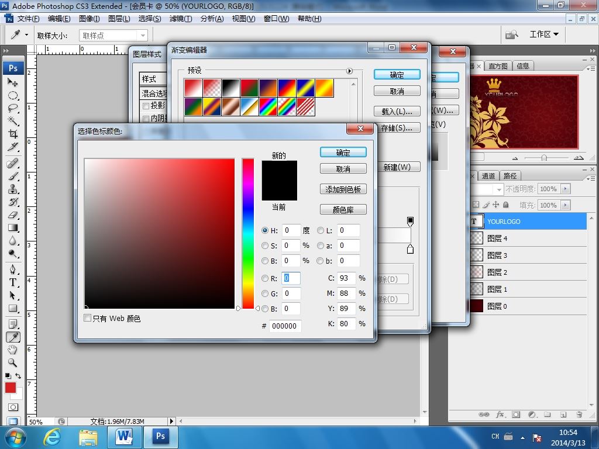The image size is (599, 449).
Task: Open the Layers panel options menu
Action: point(591,178)
